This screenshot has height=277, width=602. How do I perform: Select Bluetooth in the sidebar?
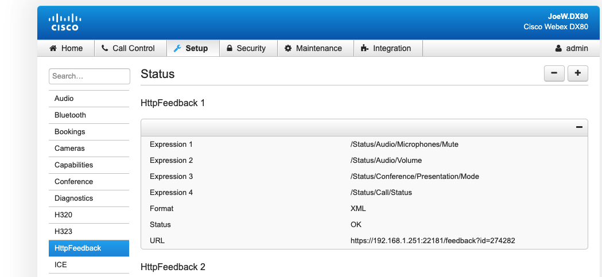click(89, 115)
